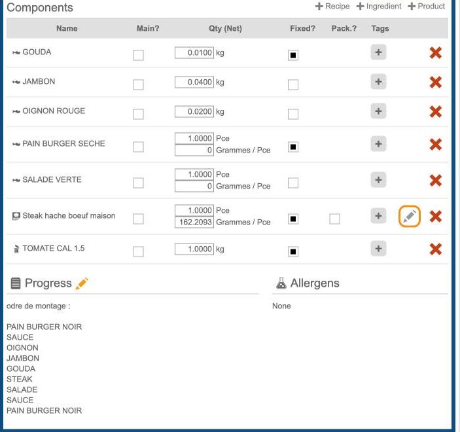Click the Progress list icon
This screenshot has height=432, width=460.
(16, 283)
